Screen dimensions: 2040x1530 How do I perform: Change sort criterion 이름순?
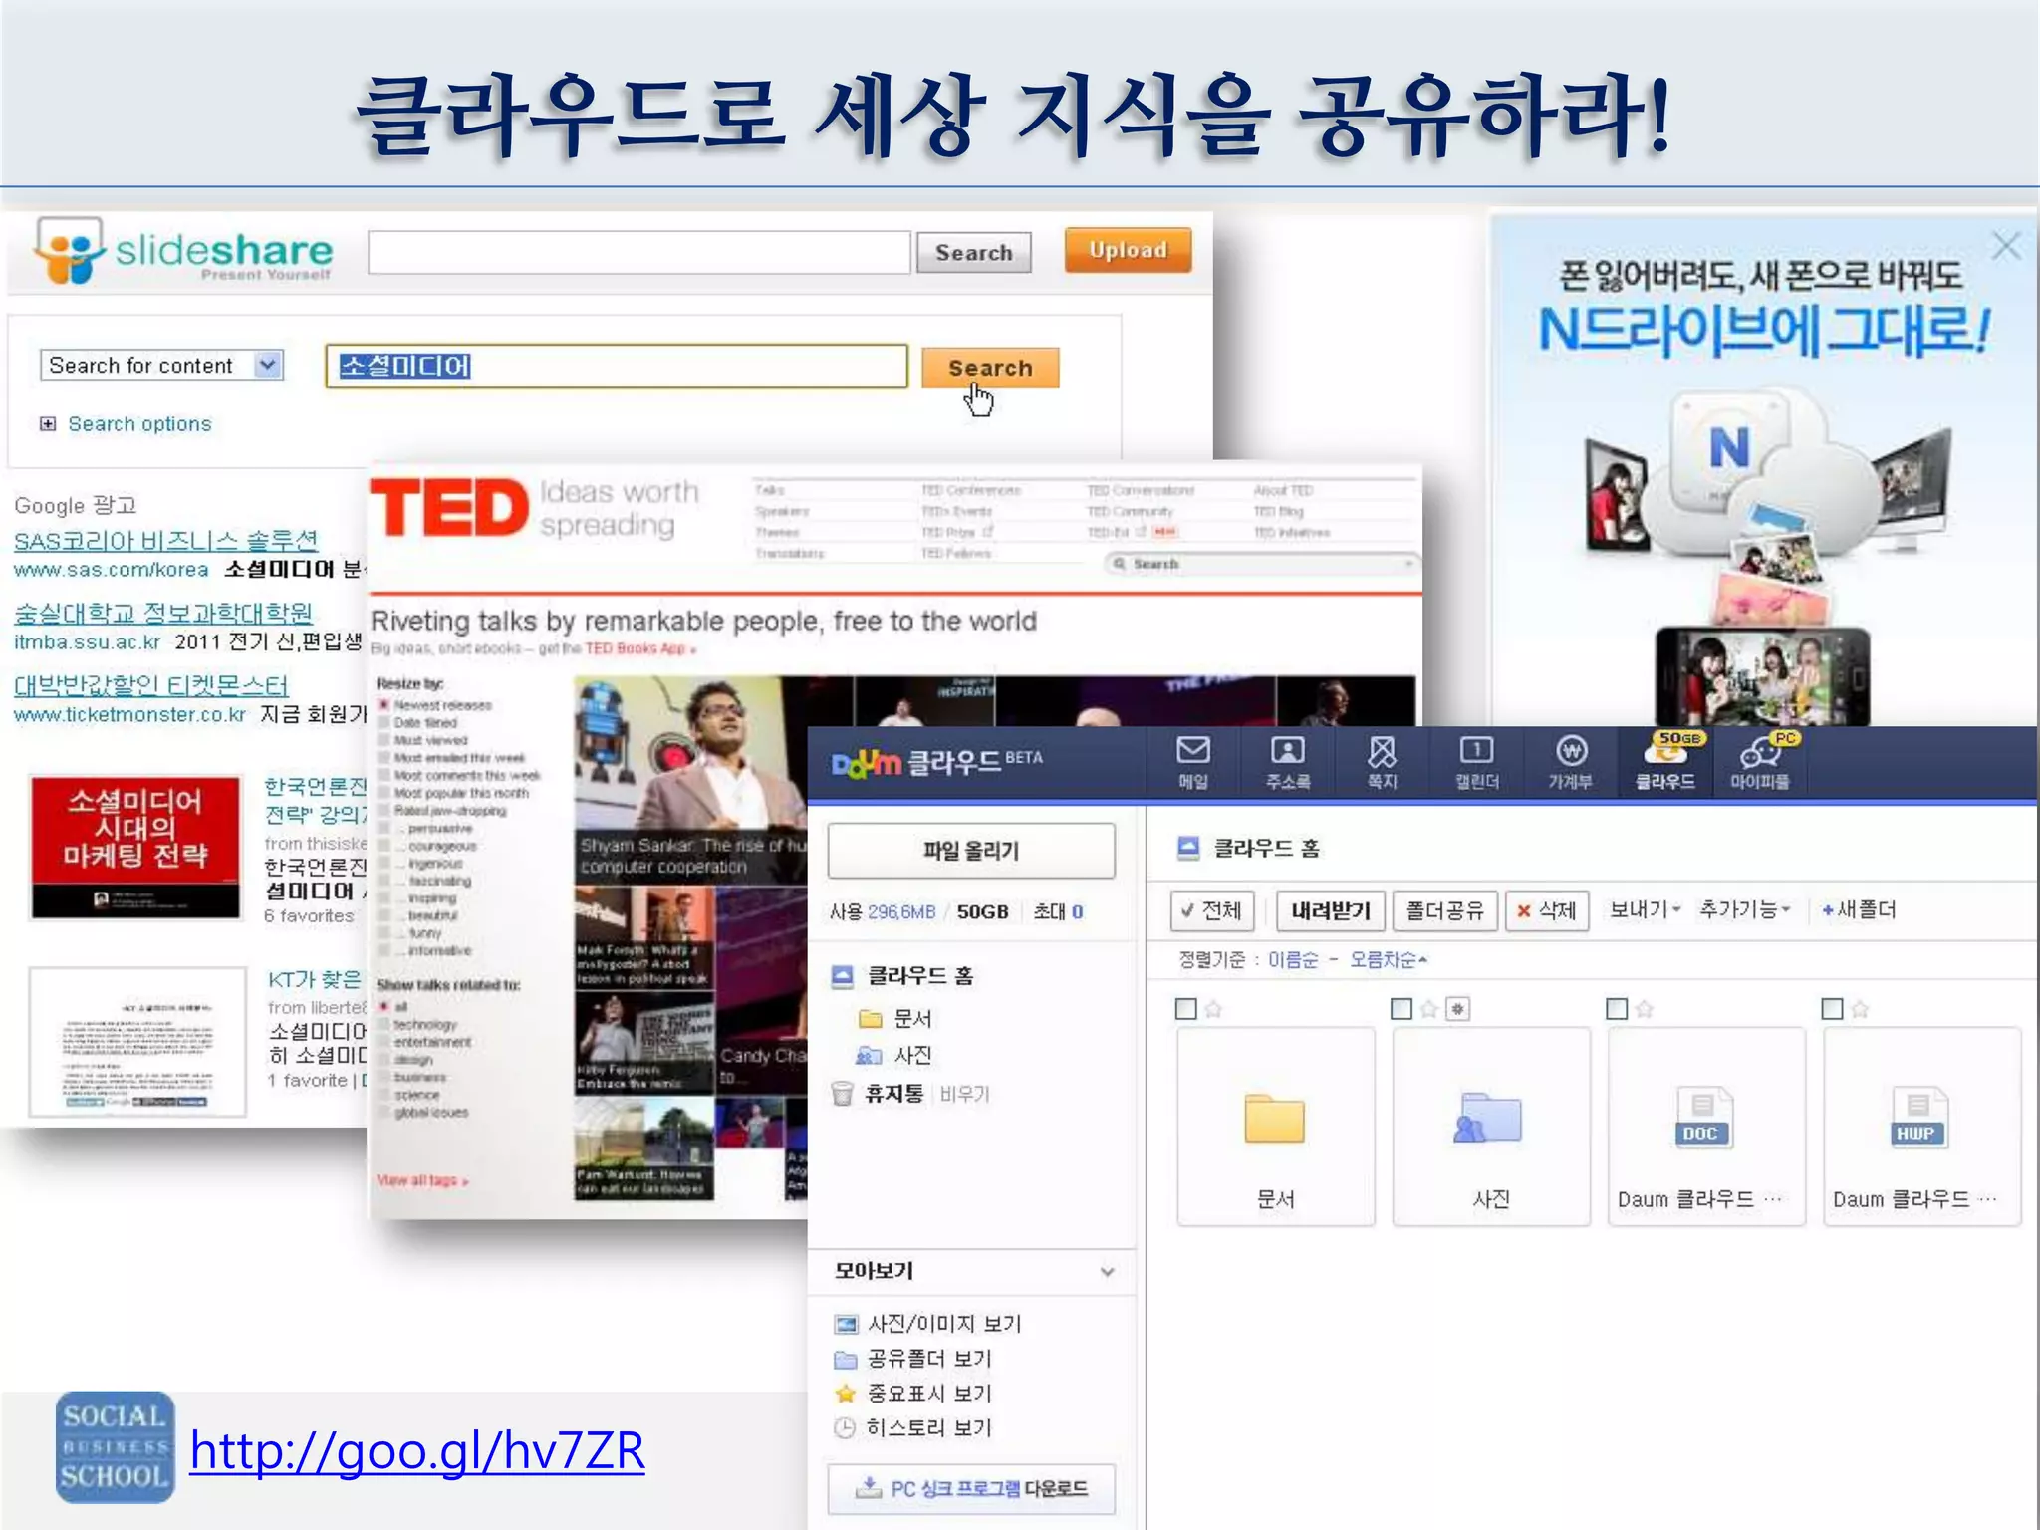[x=1293, y=959]
